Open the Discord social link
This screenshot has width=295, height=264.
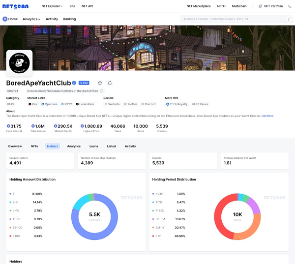pos(148,104)
